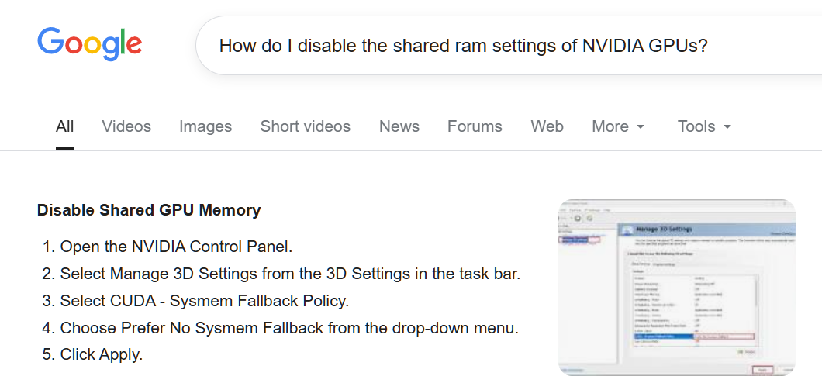This screenshot has width=822, height=390.
Task: Open the Tools dropdown
Action: 704,126
